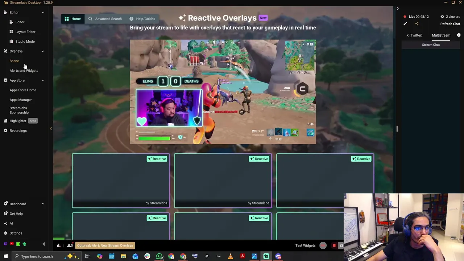Open Settings gear in sidebar
Viewport: 464px width, 261px height.
(5, 233)
